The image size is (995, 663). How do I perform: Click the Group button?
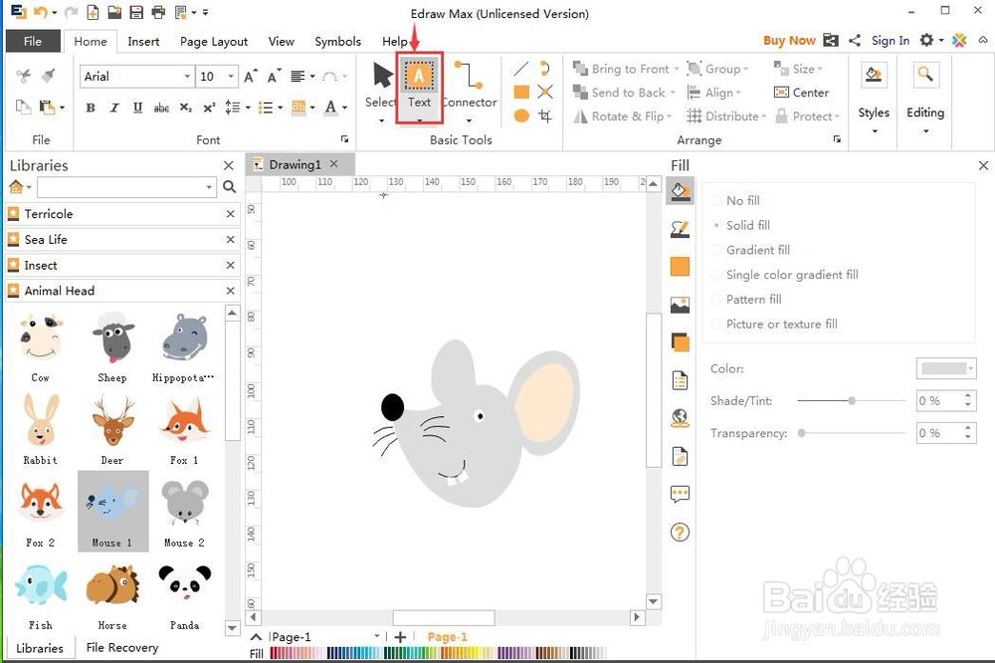pyautogui.click(x=717, y=69)
